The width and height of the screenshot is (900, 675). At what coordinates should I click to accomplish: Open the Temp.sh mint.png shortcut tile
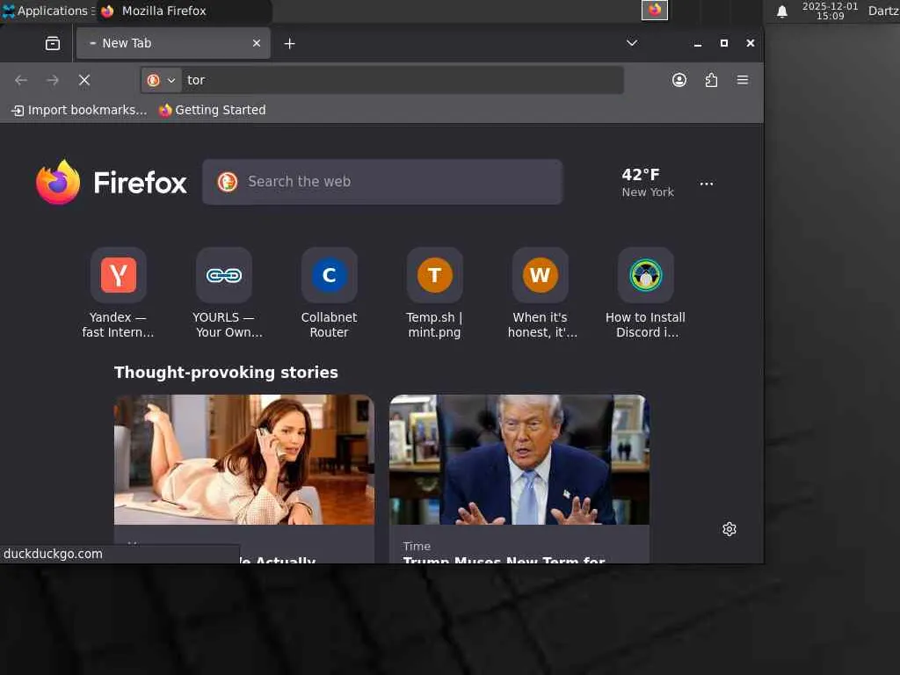tap(434, 293)
